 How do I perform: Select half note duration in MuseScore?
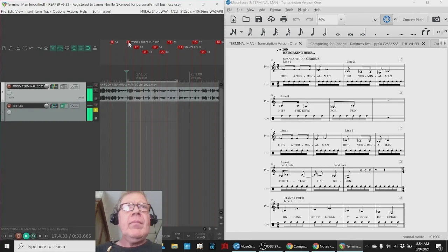pyautogui.click(x=325, y=32)
